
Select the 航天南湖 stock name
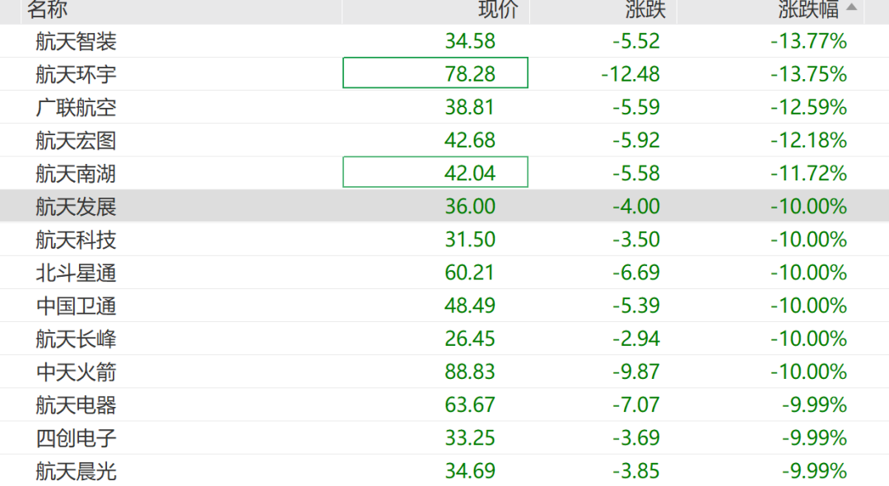point(76,173)
